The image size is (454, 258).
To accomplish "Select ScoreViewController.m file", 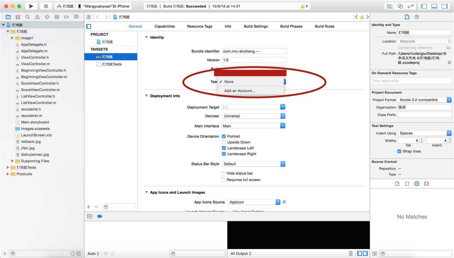I will 40,90.
